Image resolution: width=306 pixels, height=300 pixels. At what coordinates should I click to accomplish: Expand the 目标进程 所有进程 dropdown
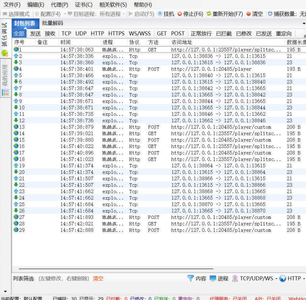click(124, 14)
